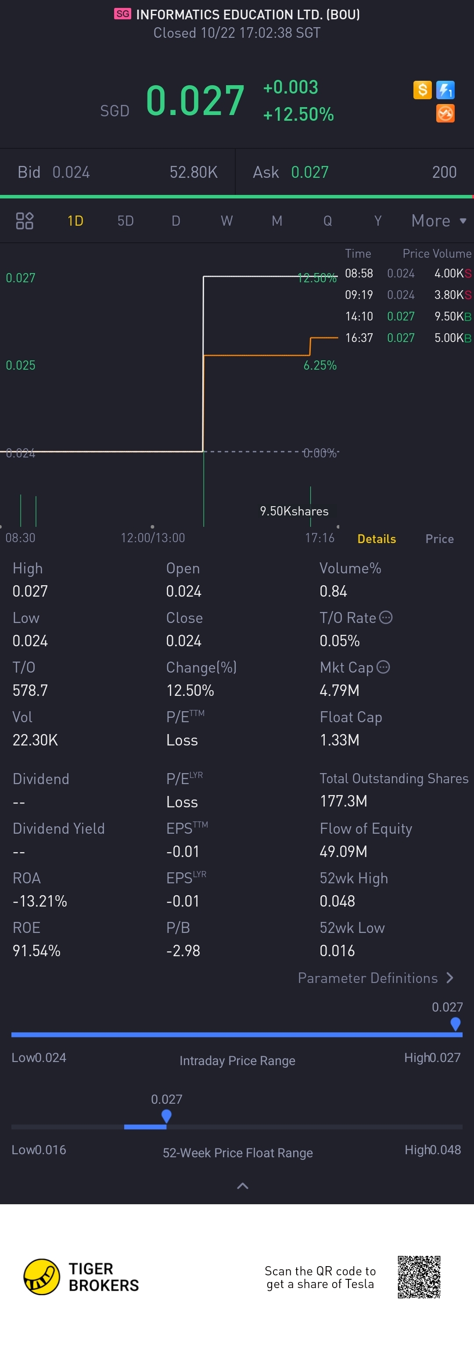Tap the blue lightning quick-trade icon
This screenshot has height=1350, width=474.
point(445,90)
